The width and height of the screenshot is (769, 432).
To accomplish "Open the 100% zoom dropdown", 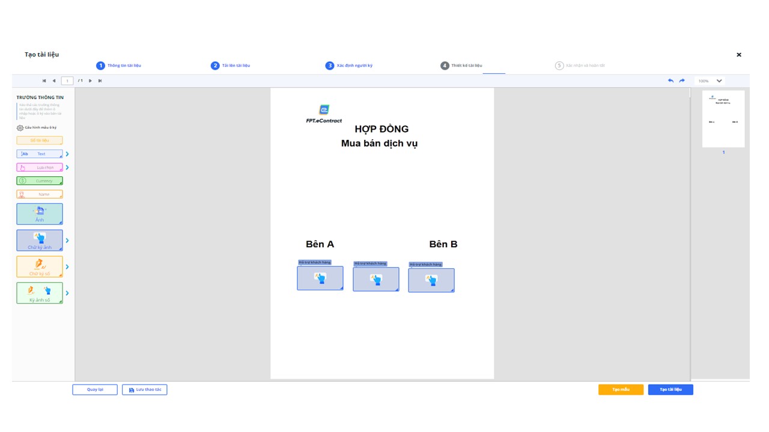I will click(710, 80).
